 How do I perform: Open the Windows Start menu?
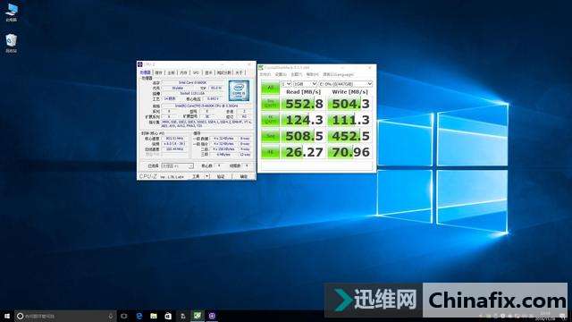(x=7, y=316)
